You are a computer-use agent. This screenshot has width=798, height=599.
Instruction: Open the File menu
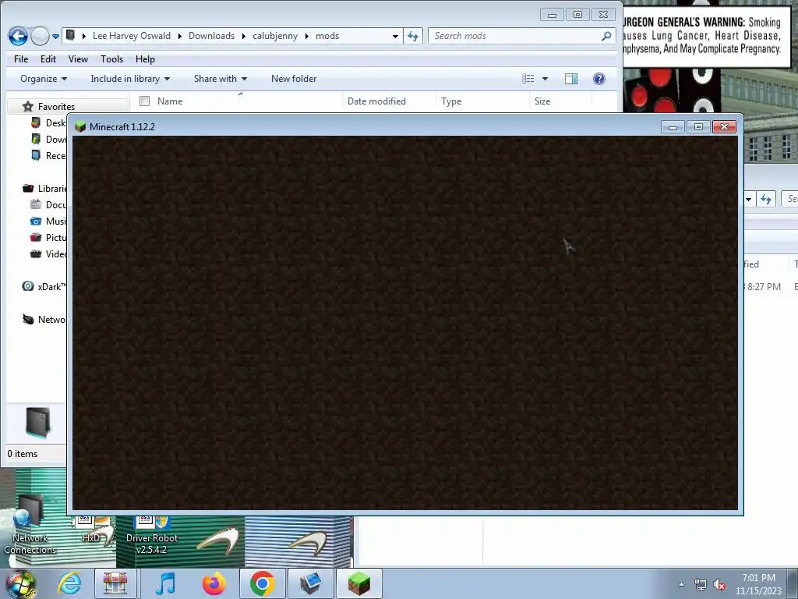tap(21, 59)
